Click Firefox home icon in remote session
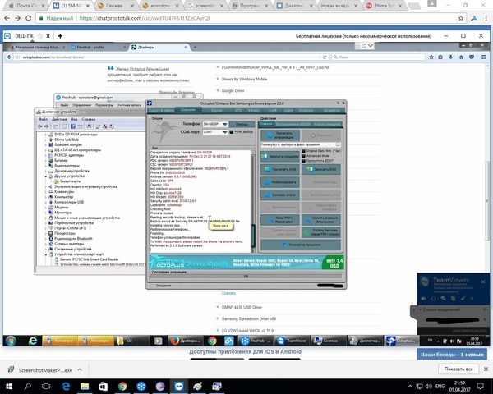Viewport: 493px width, 394px height. [461, 57]
